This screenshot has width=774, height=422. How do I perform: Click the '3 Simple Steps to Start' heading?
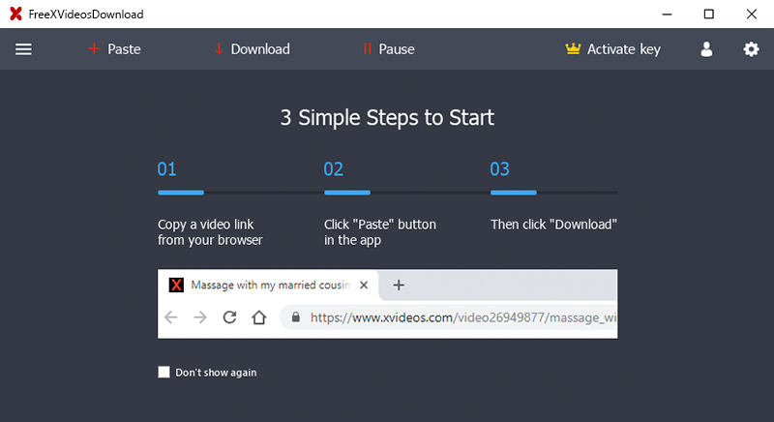coord(388,117)
